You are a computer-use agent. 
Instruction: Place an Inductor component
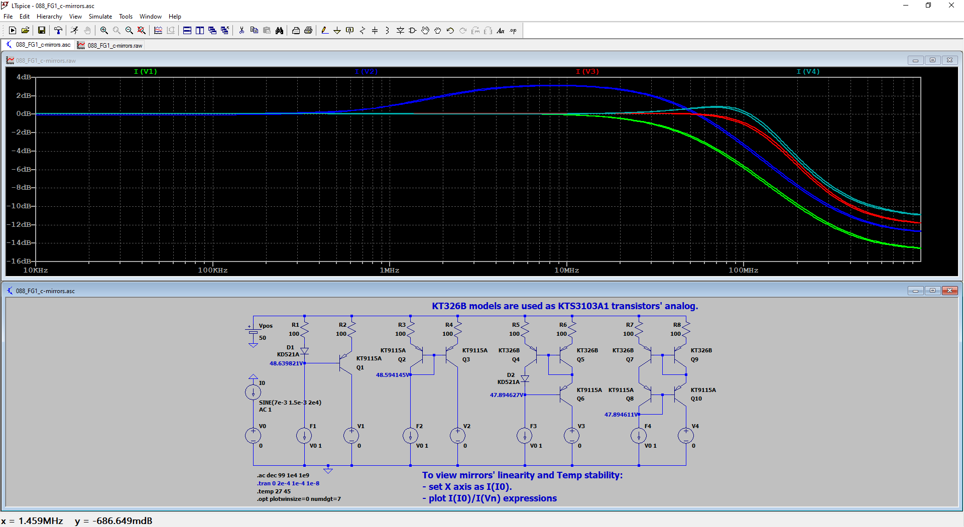(x=388, y=31)
